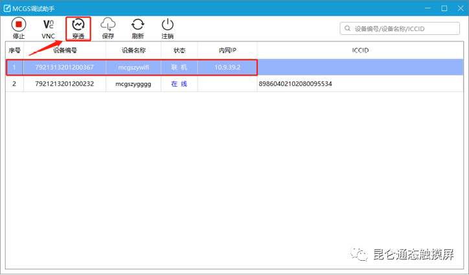Image resolution: width=469 pixels, height=275 pixels.
Task: Maximize the MCGS调试助手 window
Action: tap(444, 8)
